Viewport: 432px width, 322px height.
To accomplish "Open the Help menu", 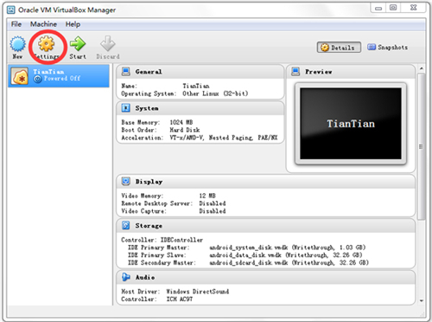I will click(x=73, y=24).
